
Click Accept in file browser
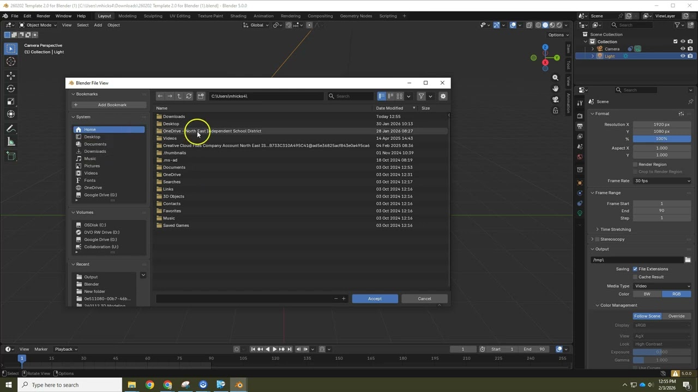[375, 298]
